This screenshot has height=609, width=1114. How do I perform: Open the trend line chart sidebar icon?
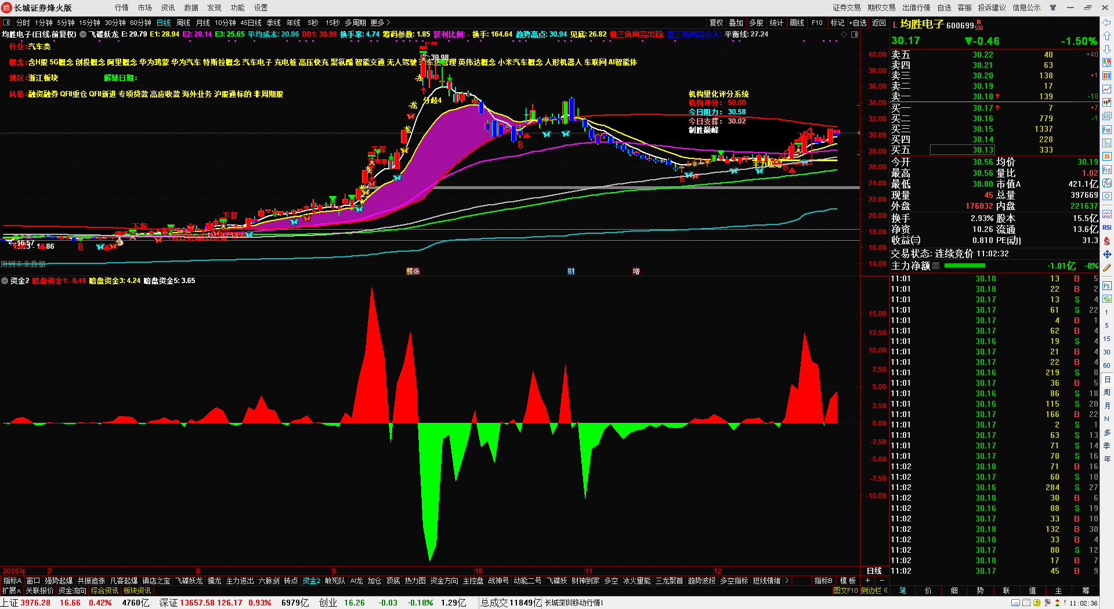1107,89
